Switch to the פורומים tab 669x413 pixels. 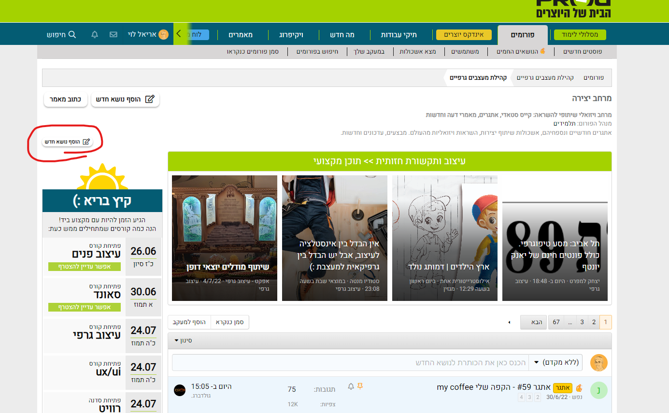[x=522, y=35]
